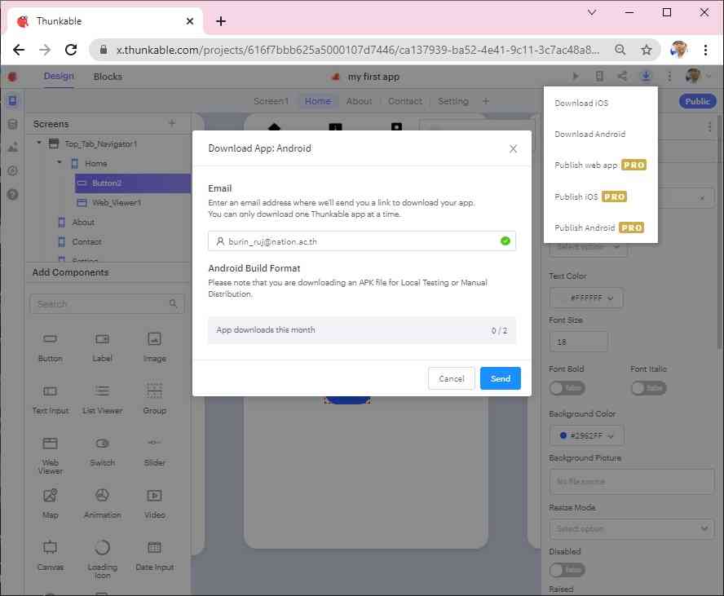This screenshot has height=596, width=724.
Task: Click the email address input field
Action: click(361, 241)
